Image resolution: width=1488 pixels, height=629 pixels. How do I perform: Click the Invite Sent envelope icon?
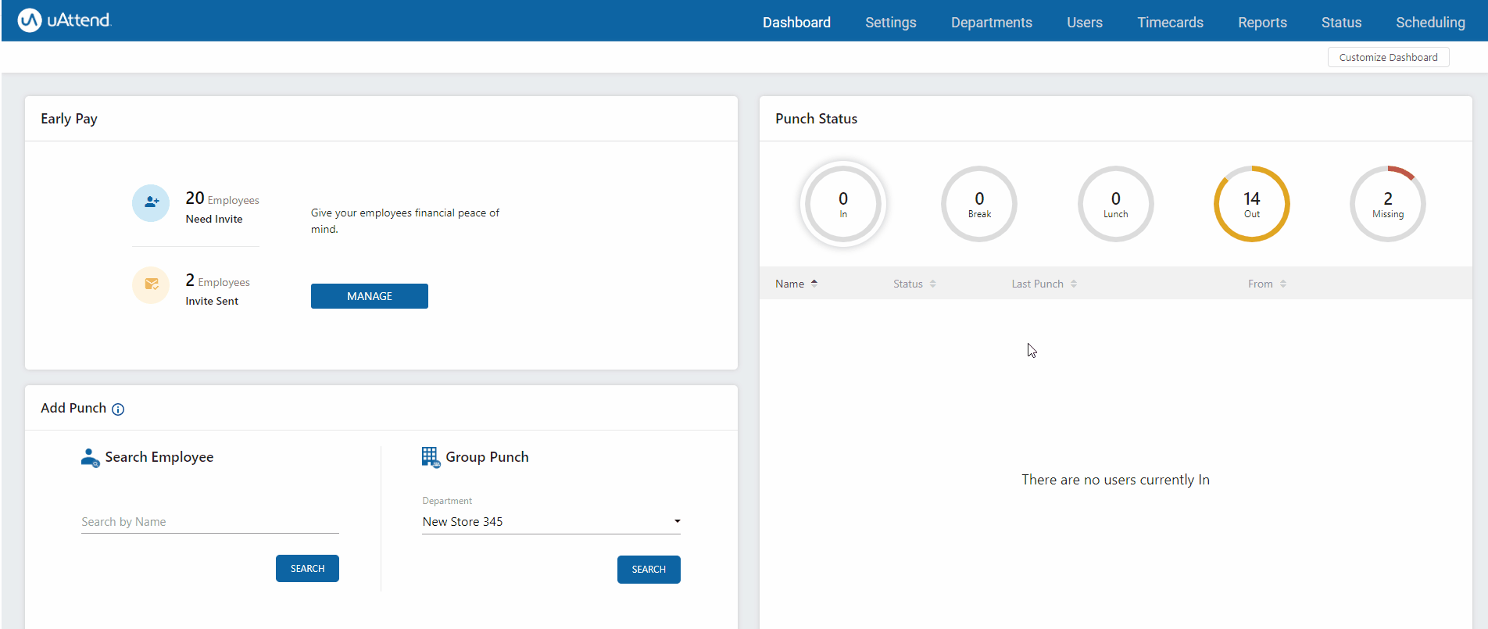[151, 285]
